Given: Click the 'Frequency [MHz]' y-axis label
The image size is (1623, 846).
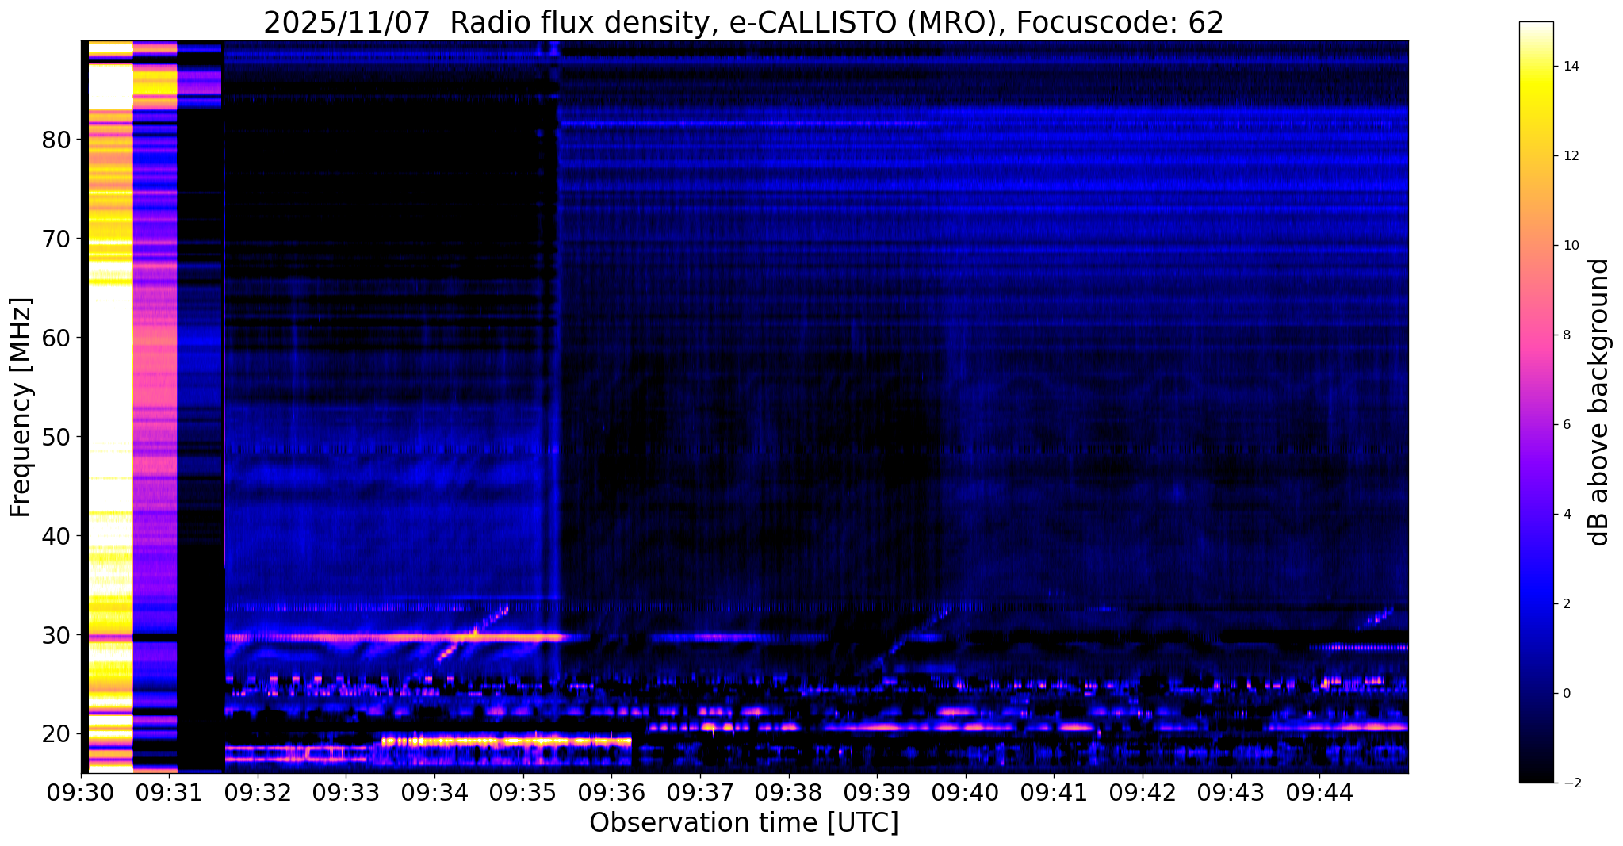Looking at the screenshot, I should coord(21,408).
